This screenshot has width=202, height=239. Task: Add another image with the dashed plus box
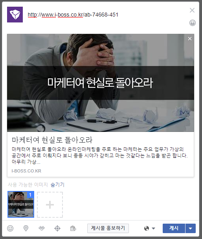(x=50, y=205)
